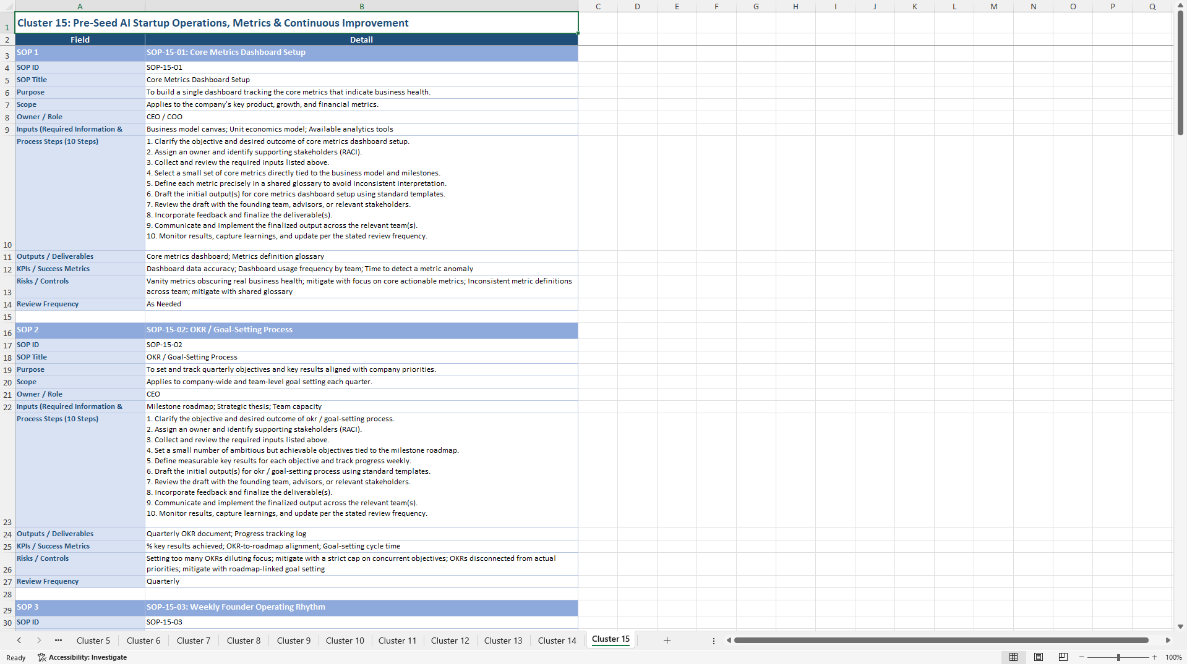
Task: Open hidden sheet tabs ellipsis
Action: [58, 641]
